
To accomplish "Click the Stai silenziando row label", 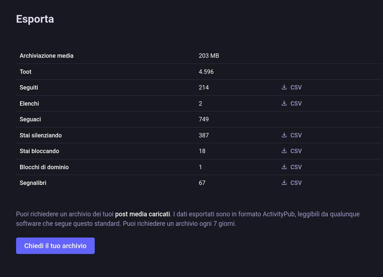I will click(41, 135).
